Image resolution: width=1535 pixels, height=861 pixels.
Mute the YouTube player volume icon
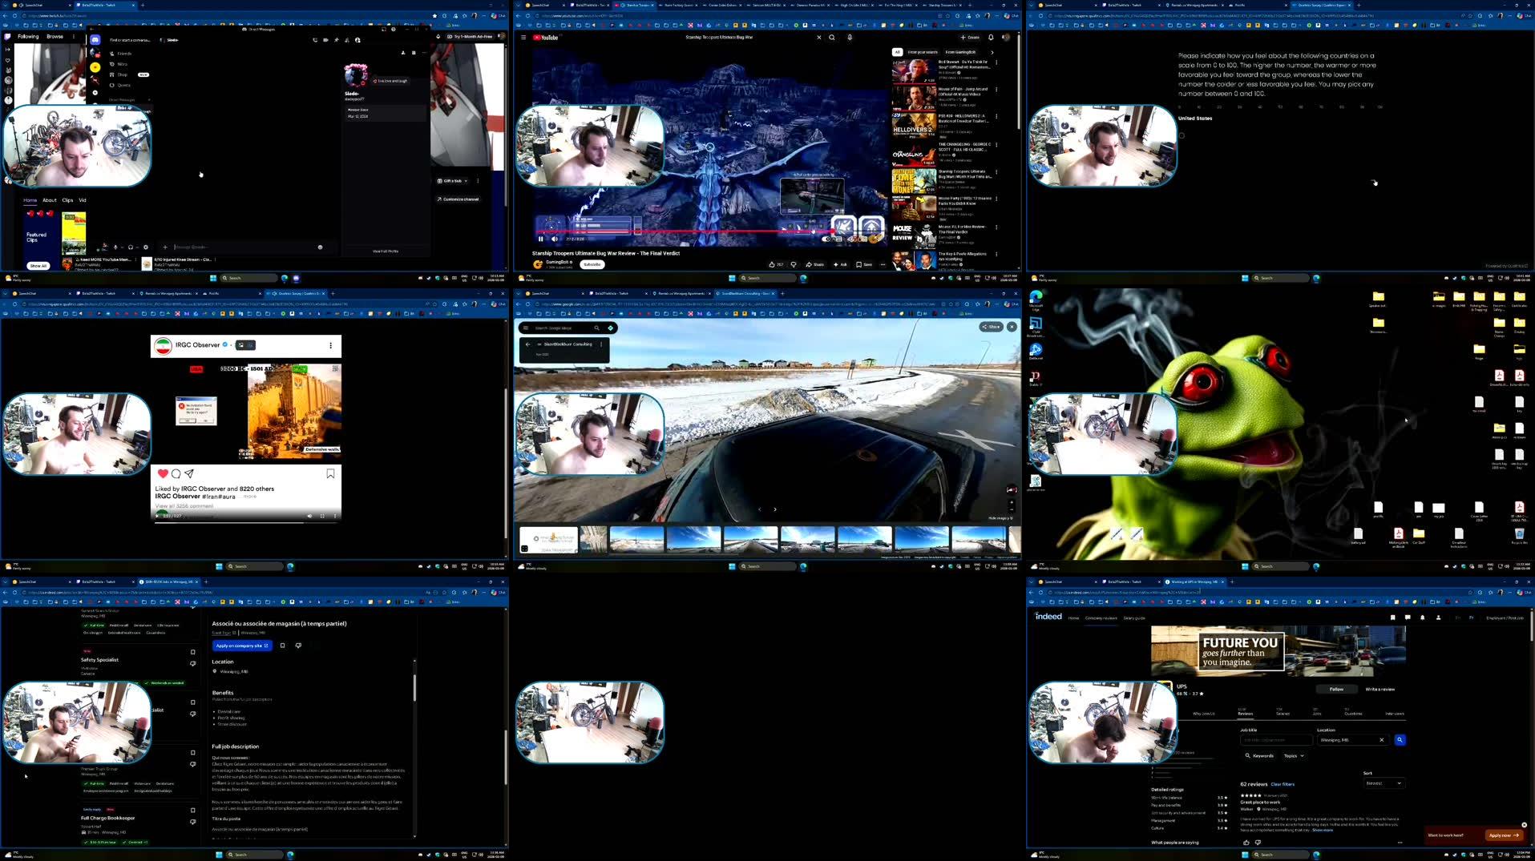tap(554, 239)
